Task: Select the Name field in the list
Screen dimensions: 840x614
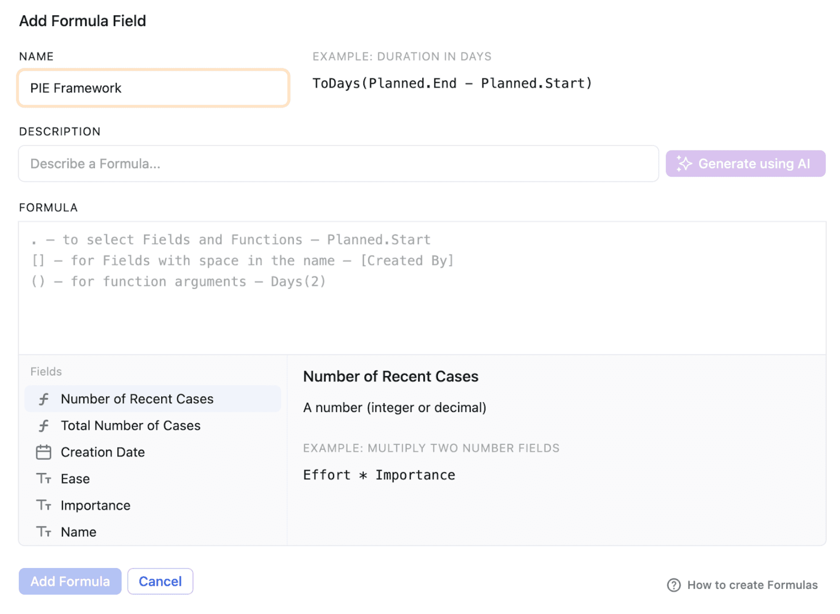Action: [78, 532]
